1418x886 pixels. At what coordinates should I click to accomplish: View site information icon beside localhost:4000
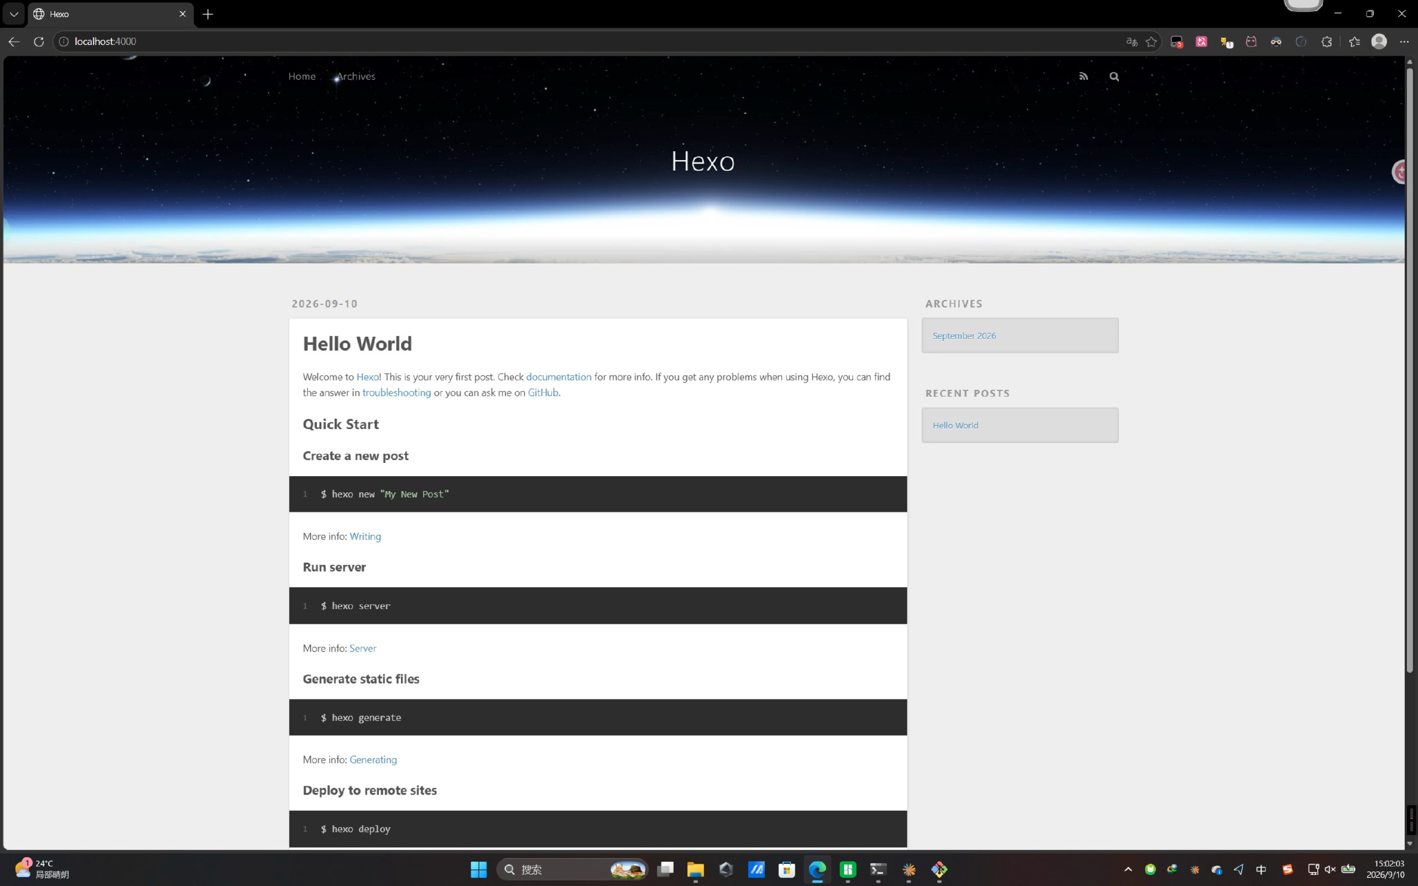click(64, 42)
